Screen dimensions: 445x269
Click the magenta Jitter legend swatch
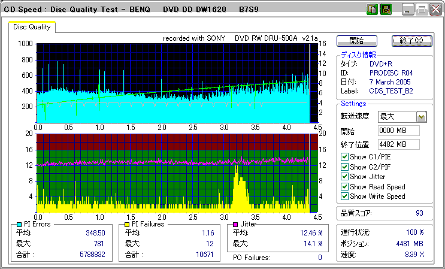pyautogui.click(x=236, y=224)
